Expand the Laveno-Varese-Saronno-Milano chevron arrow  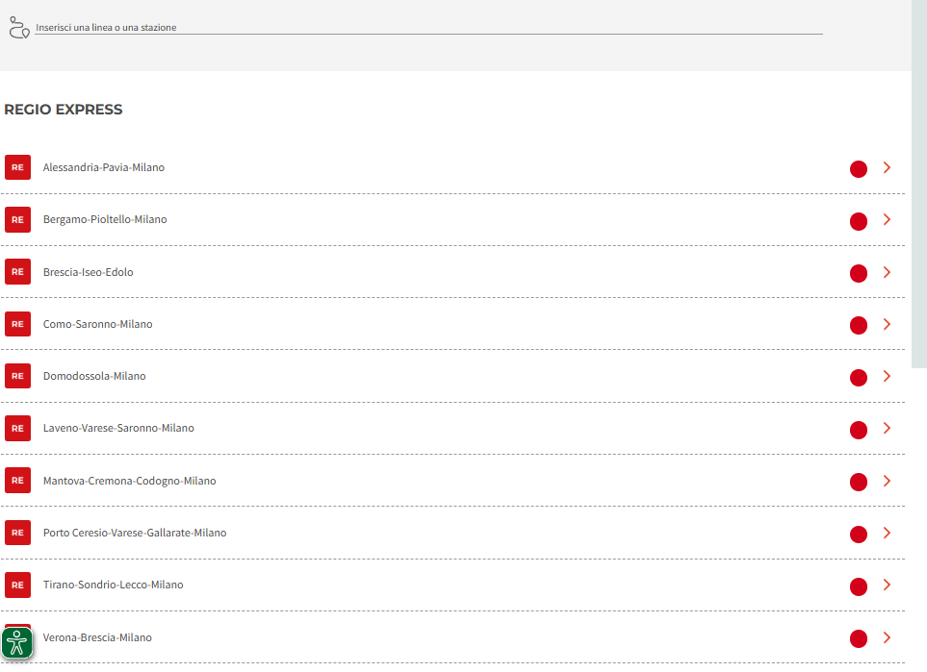point(887,428)
